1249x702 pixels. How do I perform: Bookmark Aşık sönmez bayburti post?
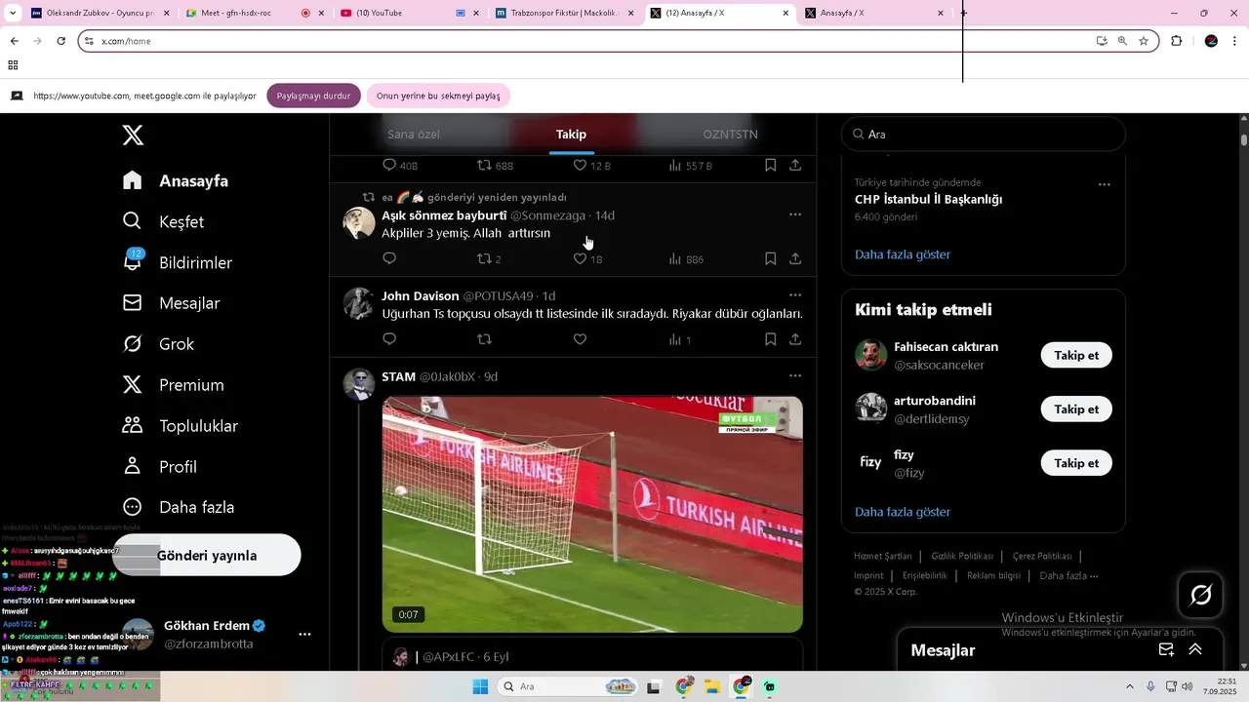pos(771,258)
